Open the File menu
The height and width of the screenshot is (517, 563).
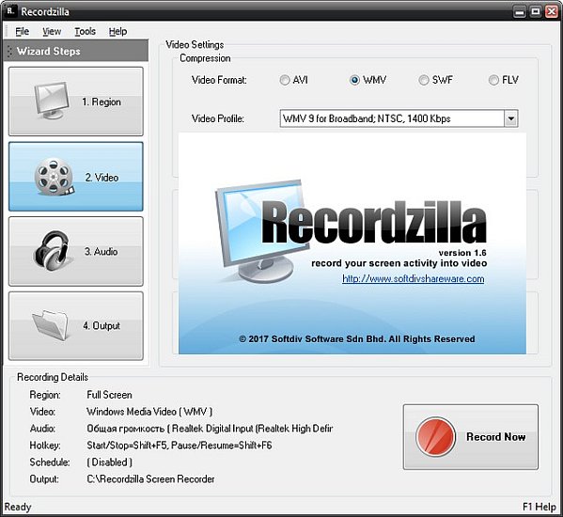(22, 32)
